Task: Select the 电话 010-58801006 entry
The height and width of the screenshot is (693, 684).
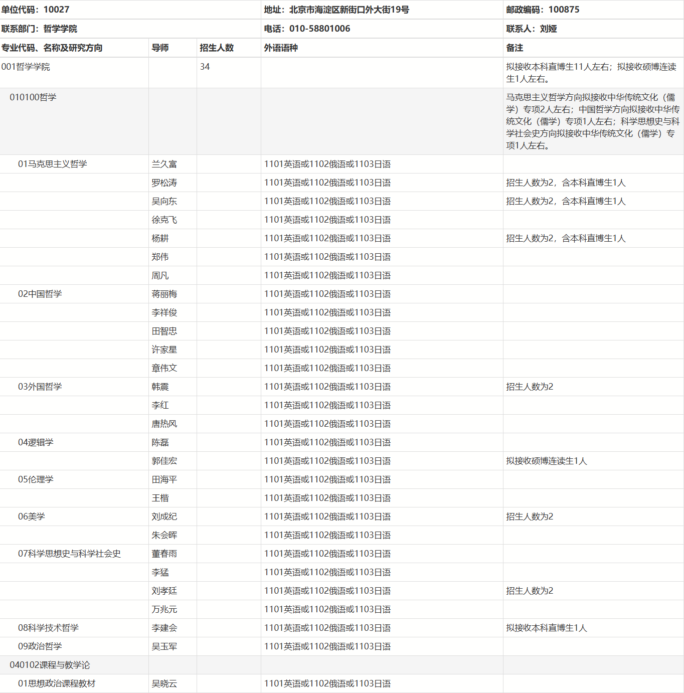Action: point(306,29)
